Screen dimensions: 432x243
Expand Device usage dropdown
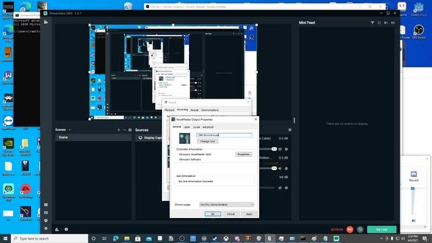tap(227, 205)
